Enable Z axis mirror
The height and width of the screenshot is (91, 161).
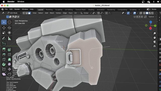tap(142, 17)
